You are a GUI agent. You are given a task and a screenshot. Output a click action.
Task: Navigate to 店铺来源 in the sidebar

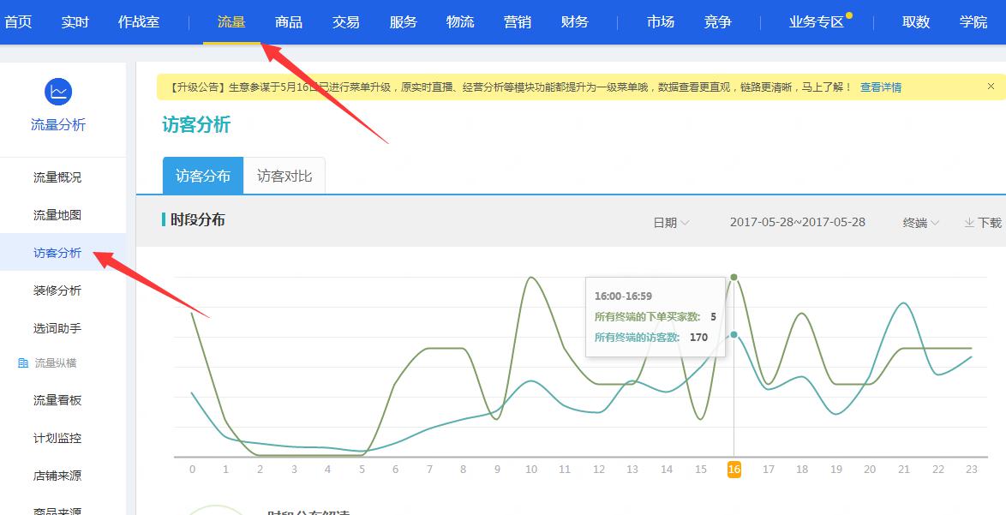[x=57, y=476]
